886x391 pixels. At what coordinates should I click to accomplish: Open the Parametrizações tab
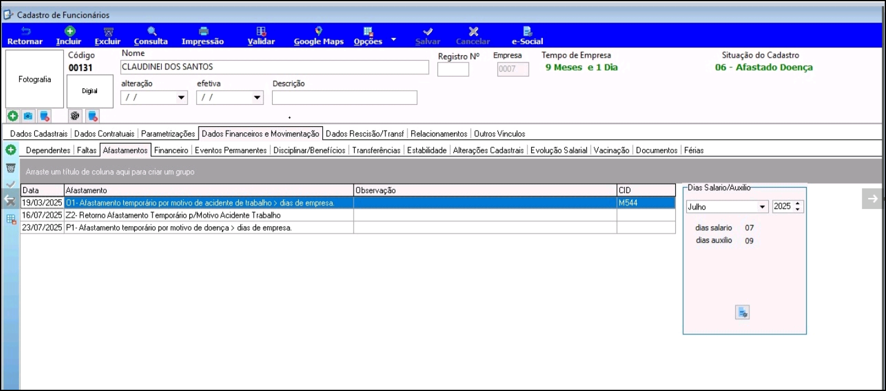168,134
